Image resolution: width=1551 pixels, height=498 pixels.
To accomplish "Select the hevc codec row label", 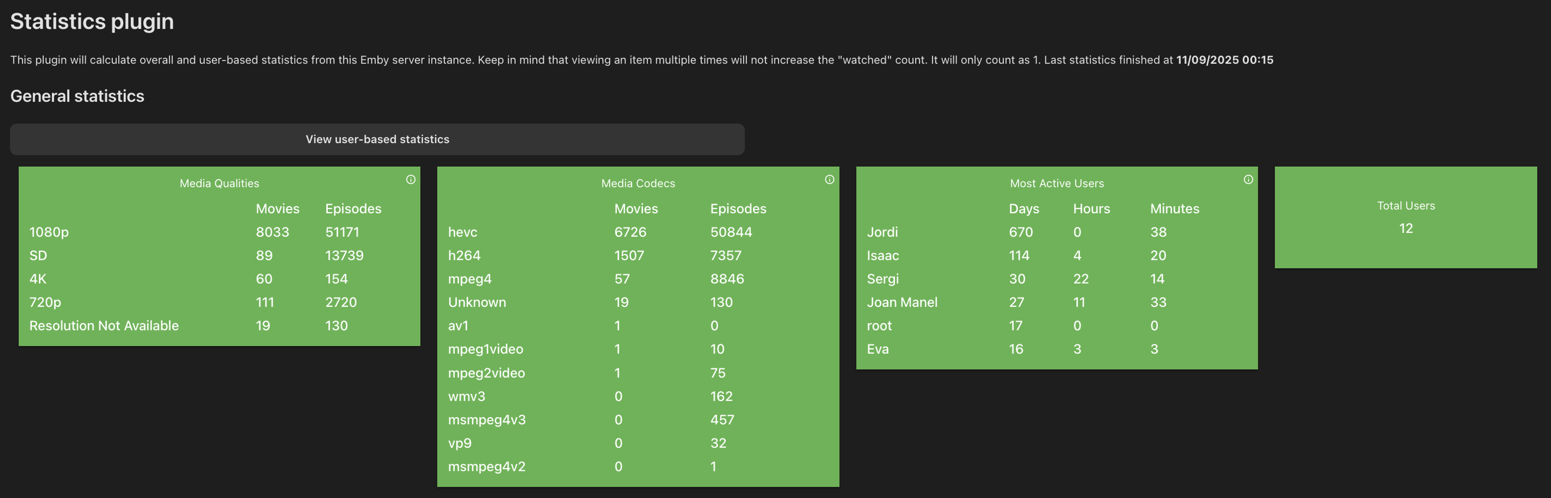I will (x=462, y=232).
